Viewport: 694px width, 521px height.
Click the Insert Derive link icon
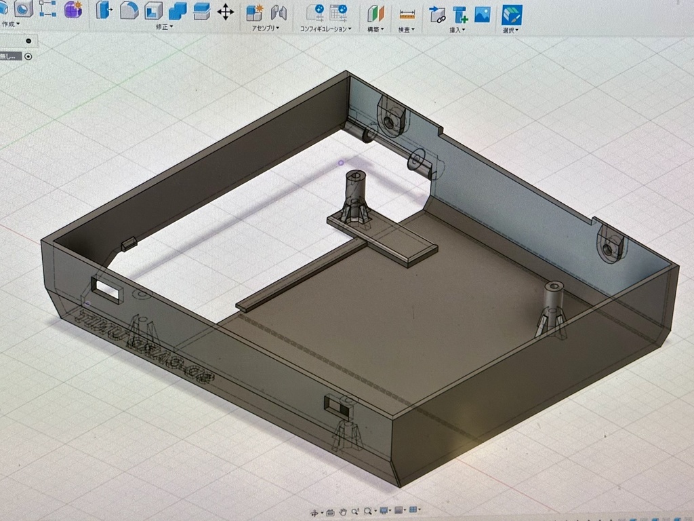pos(438,15)
